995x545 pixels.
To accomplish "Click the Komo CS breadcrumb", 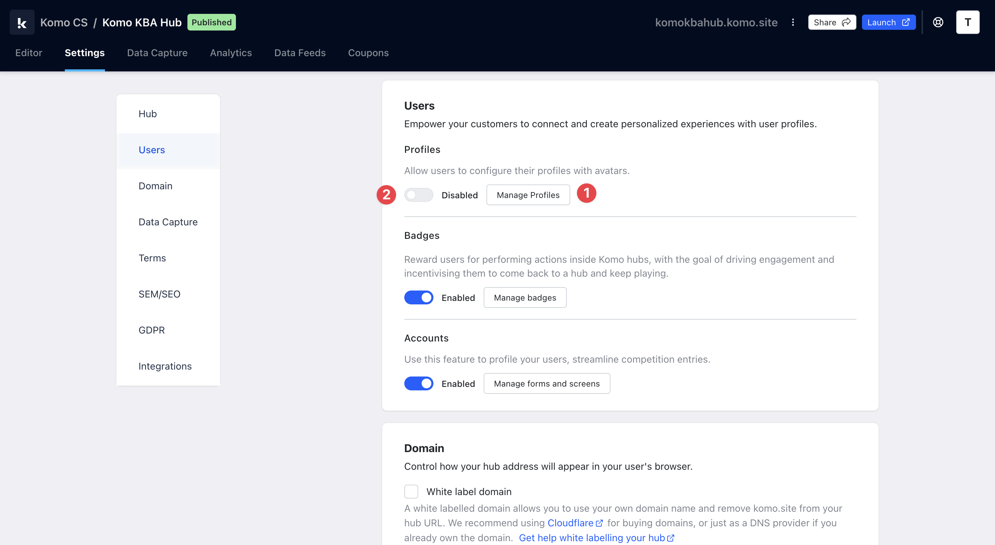I will click(64, 23).
